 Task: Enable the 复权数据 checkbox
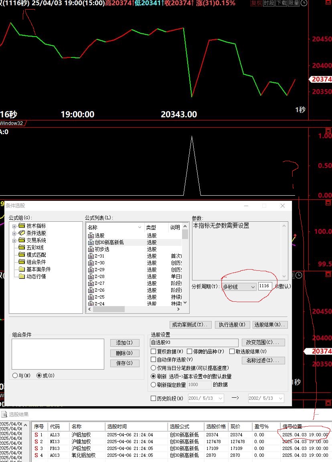tap(153, 352)
